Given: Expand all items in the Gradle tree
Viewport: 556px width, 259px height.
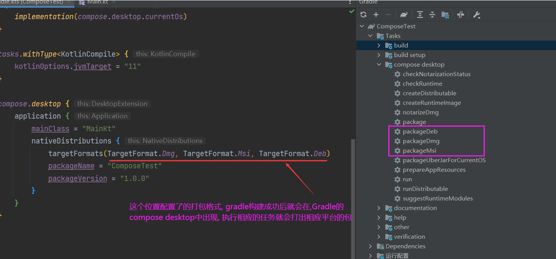Looking at the screenshot, I should pyautogui.click(x=420, y=14).
